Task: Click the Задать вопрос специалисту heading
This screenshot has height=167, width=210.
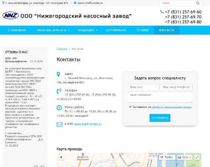Action: 160,78
